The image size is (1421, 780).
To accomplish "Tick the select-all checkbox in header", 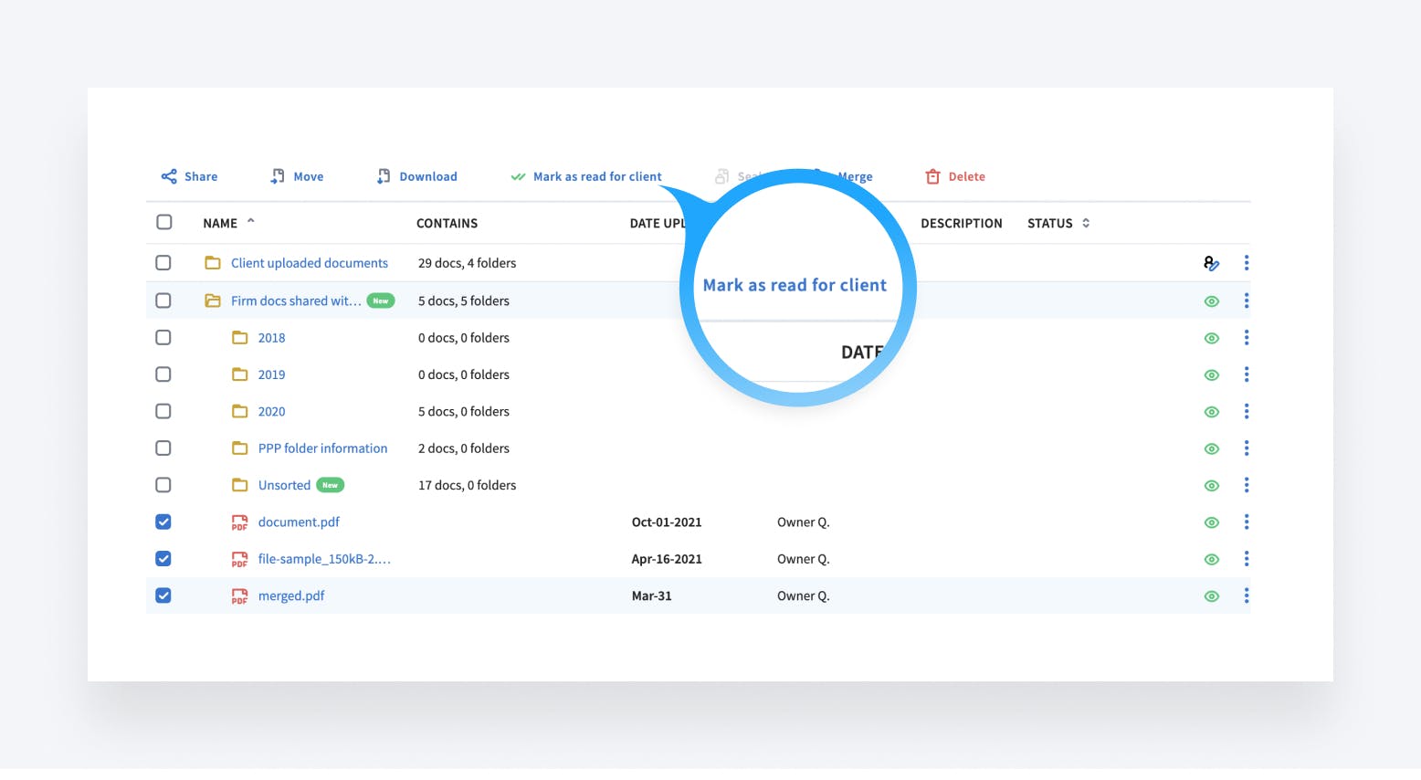I will tap(164, 222).
